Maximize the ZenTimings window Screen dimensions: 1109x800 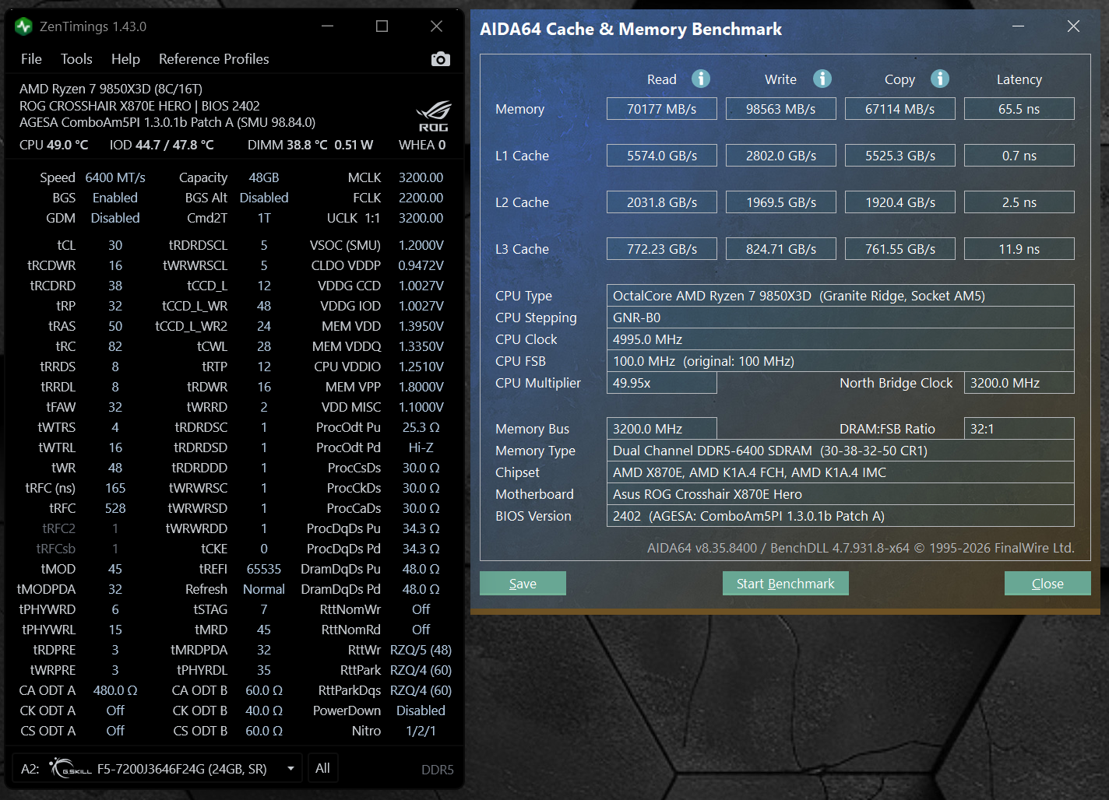coord(382,26)
